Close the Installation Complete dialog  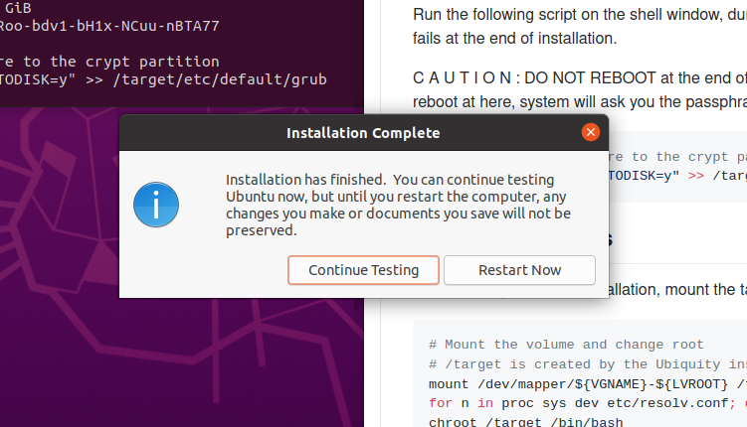[x=590, y=132]
